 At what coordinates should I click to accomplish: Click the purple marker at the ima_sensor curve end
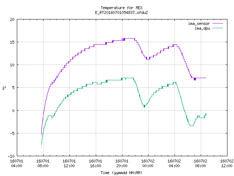click(195, 79)
